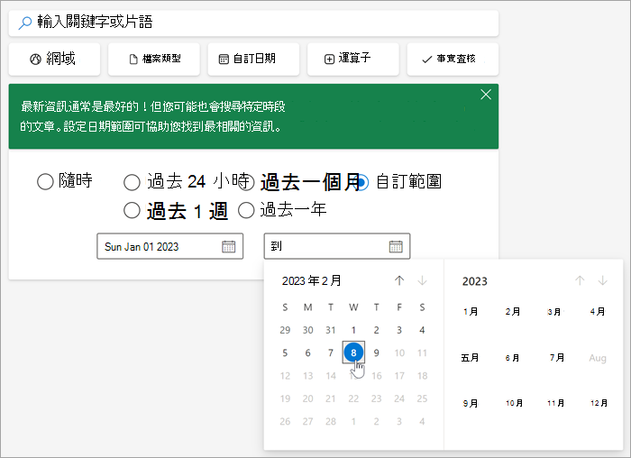Choose 10月 in month picker

click(515, 403)
